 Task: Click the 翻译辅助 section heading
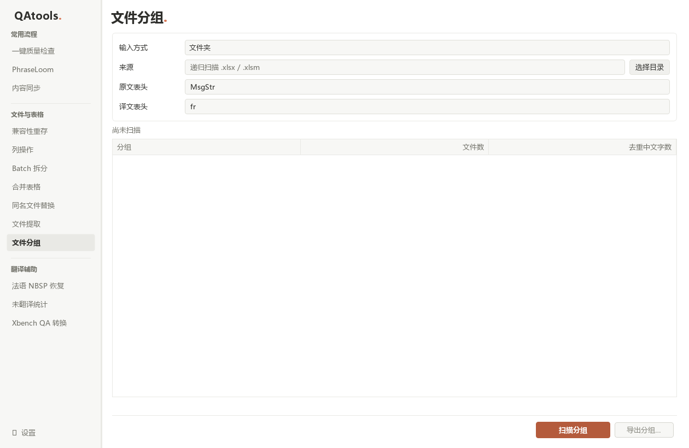tap(24, 269)
